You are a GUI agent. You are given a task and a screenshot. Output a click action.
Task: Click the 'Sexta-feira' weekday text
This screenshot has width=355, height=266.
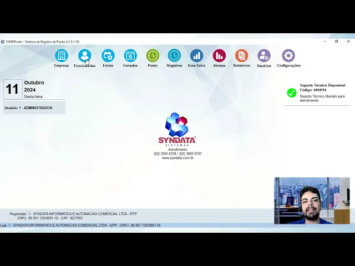pyautogui.click(x=33, y=96)
